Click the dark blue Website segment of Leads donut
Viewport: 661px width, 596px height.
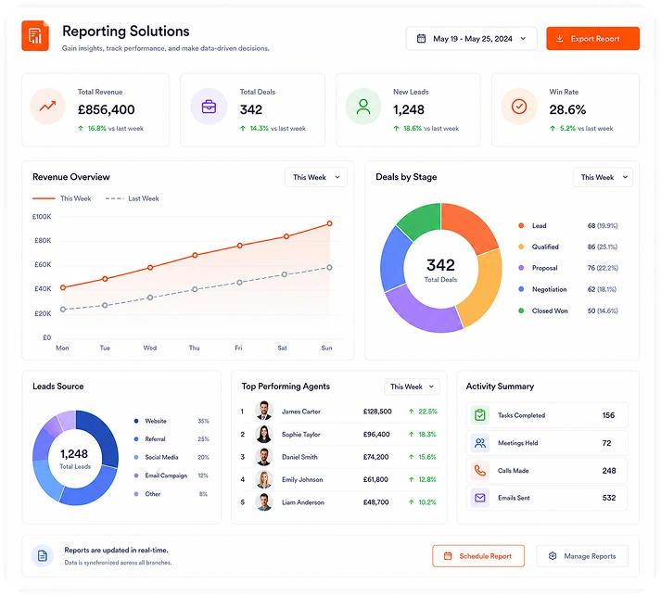point(105,437)
